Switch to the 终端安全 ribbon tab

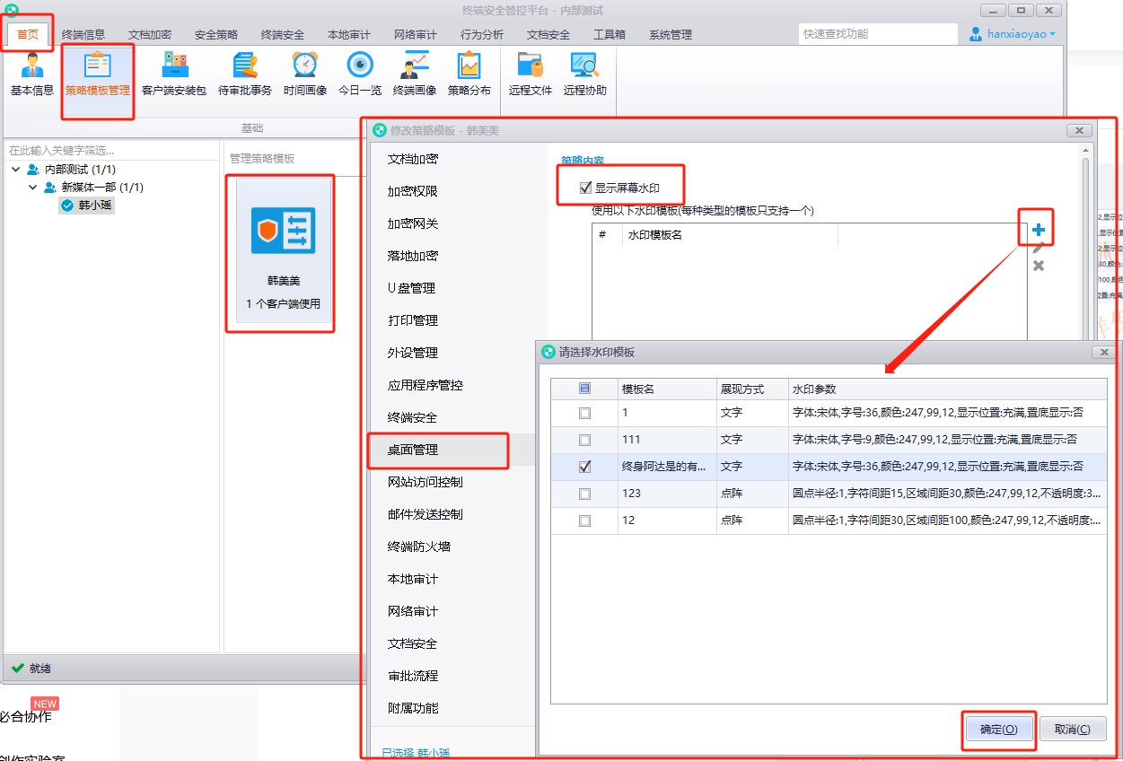(x=283, y=35)
